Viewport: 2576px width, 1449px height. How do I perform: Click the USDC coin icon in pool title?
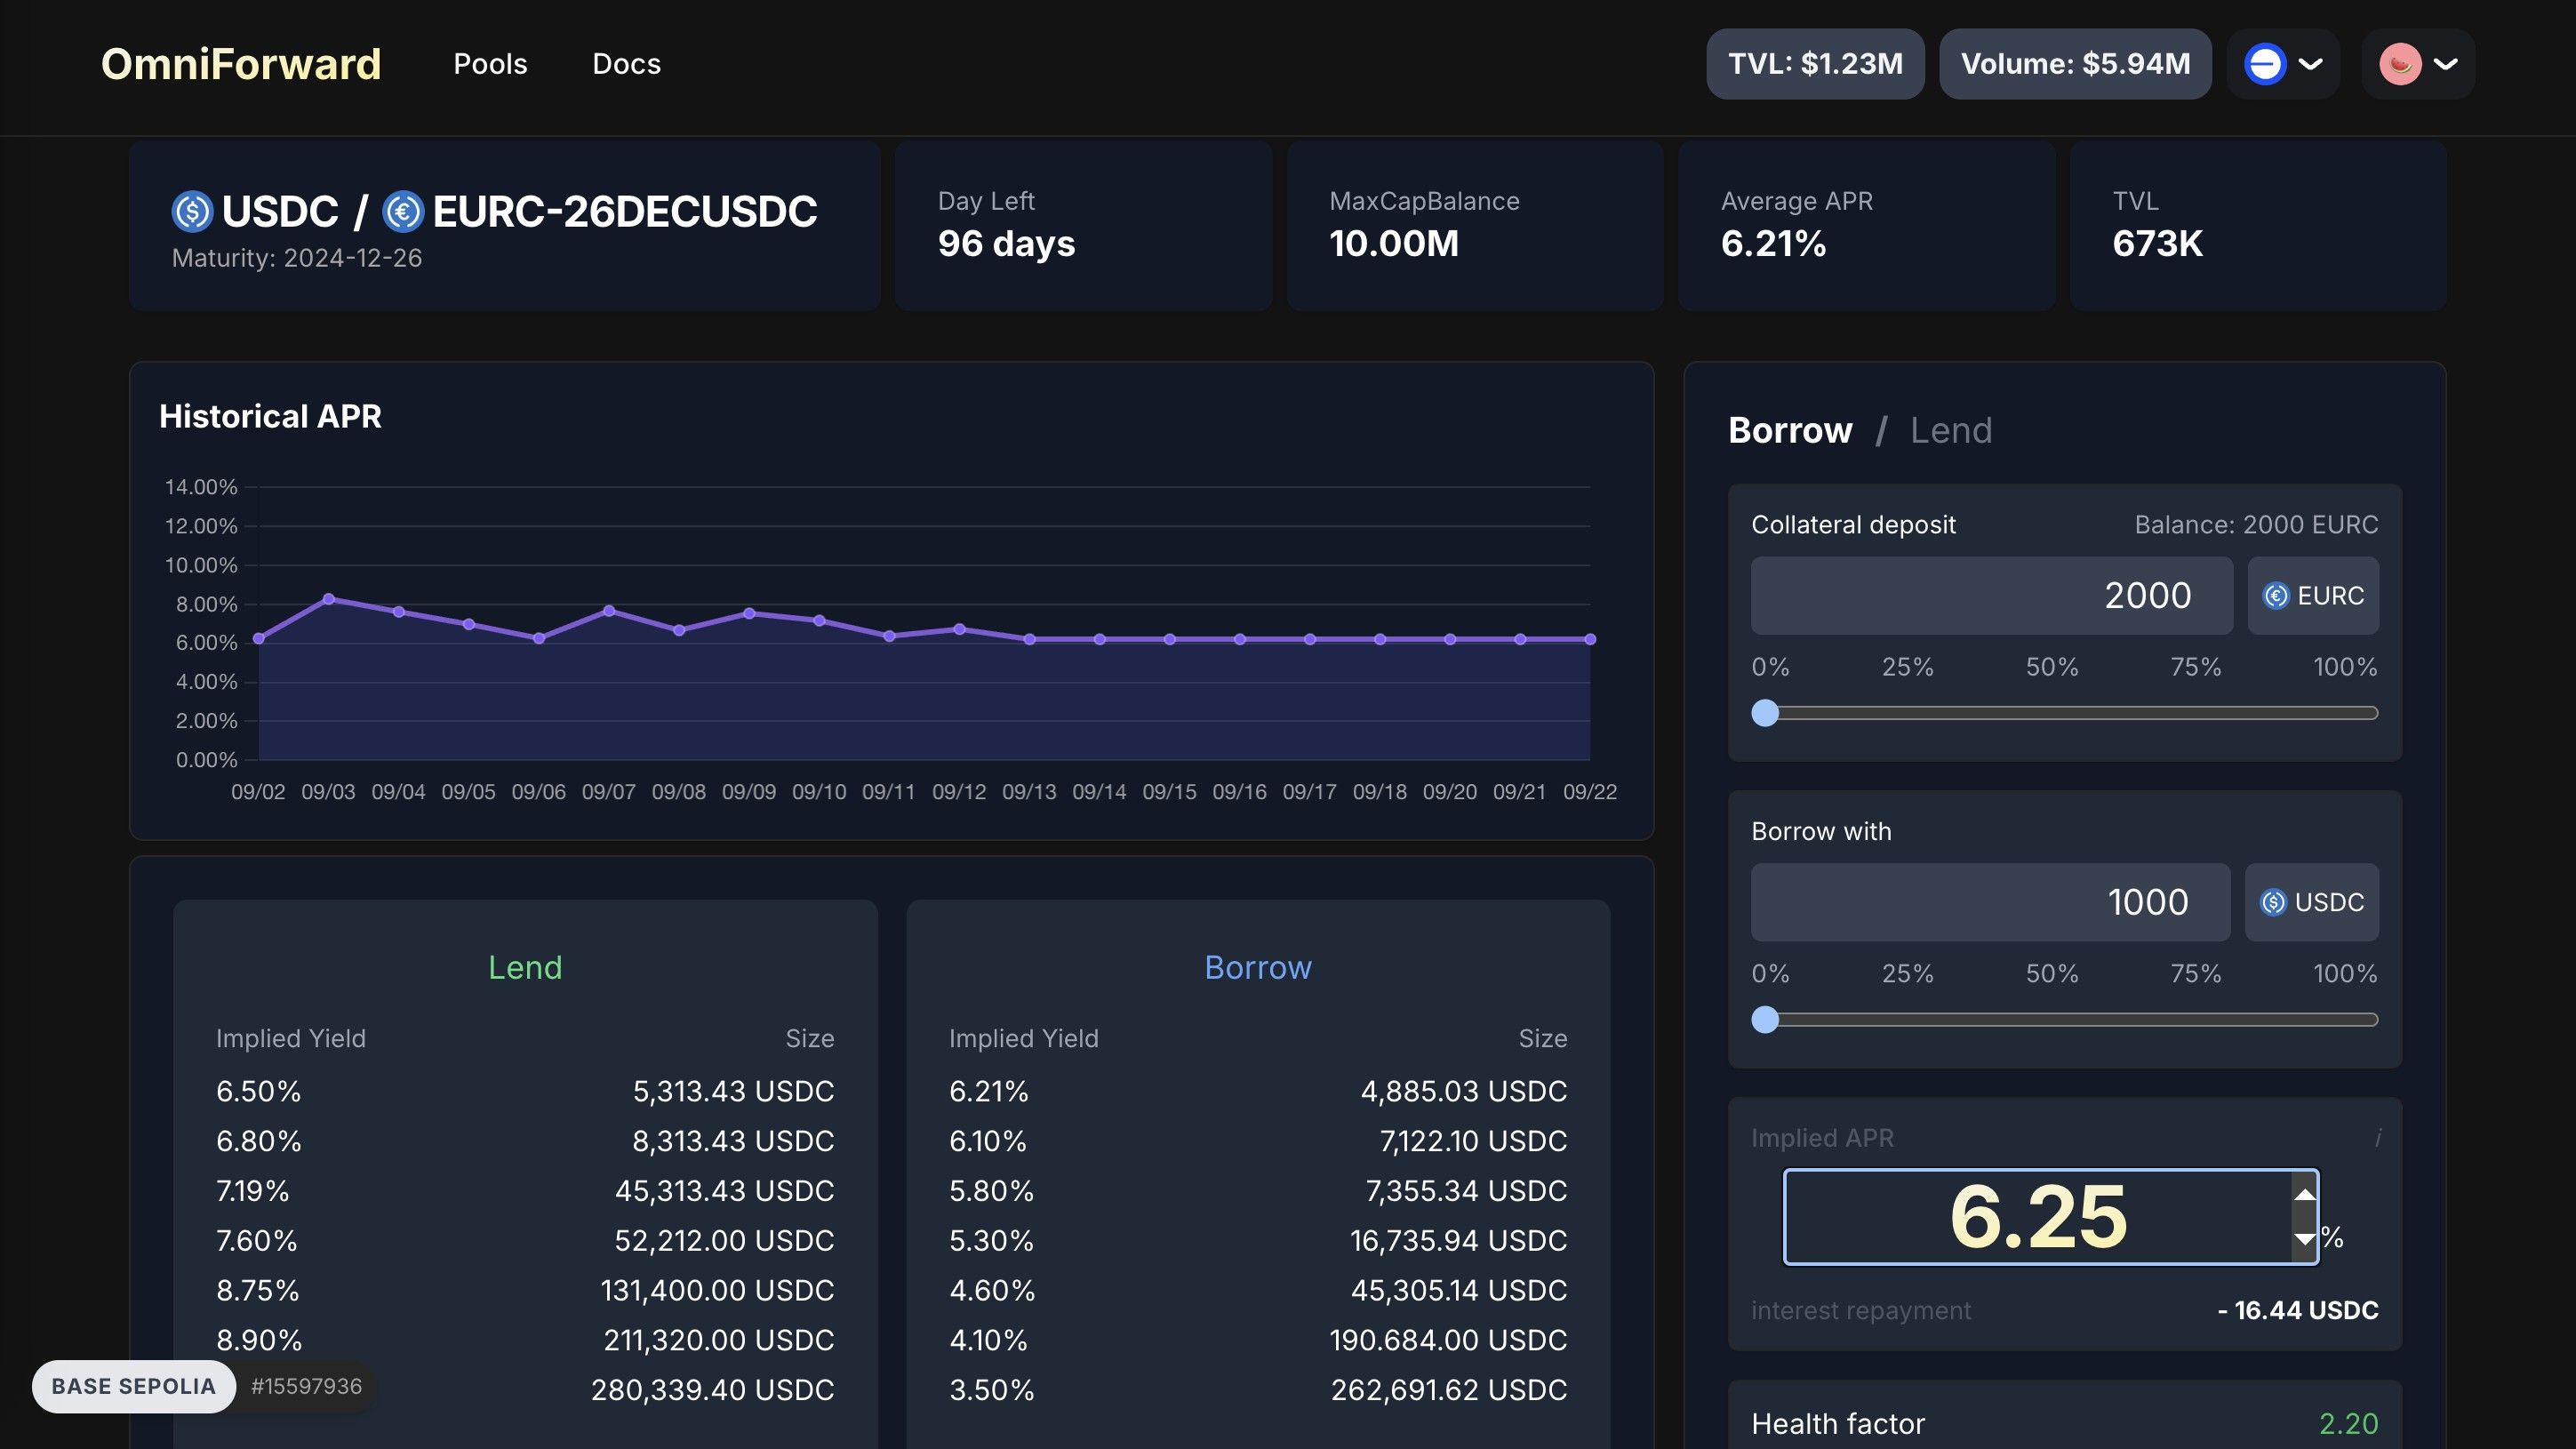(x=192, y=211)
